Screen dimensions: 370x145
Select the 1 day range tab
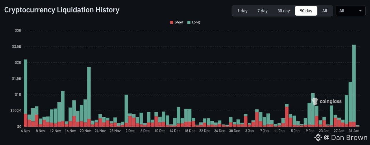[242, 11]
